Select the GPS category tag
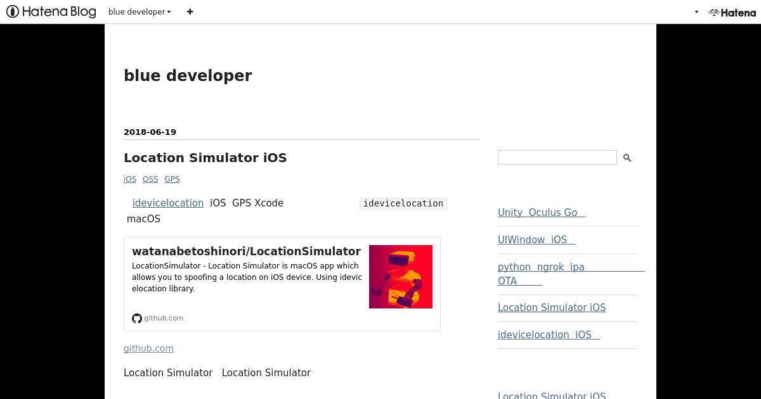Image resolution: width=761 pixels, height=399 pixels. coord(172,179)
